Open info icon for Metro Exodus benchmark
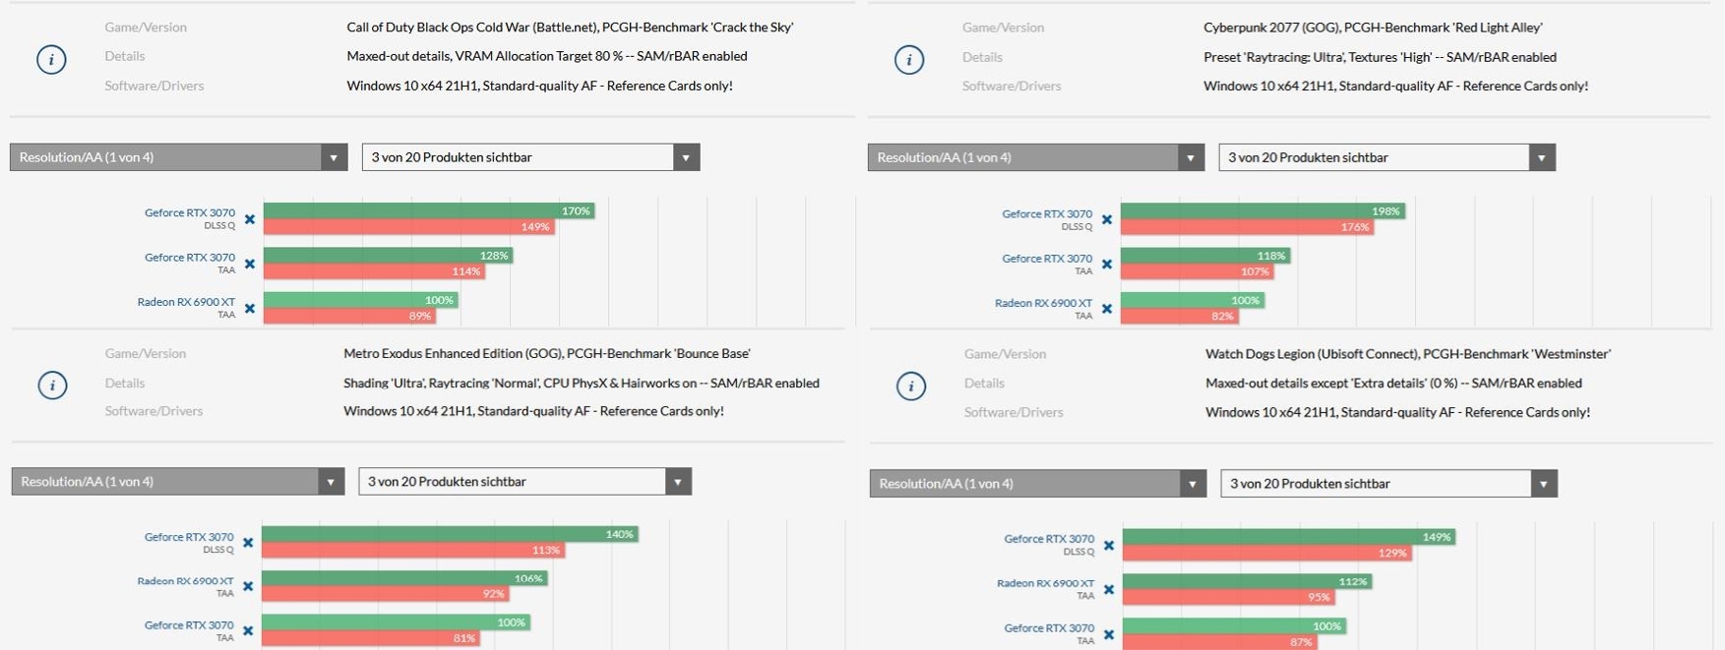This screenshot has width=1725, height=650. click(52, 384)
